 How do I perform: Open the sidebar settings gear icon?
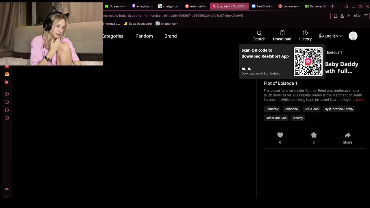tap(7, 118)
